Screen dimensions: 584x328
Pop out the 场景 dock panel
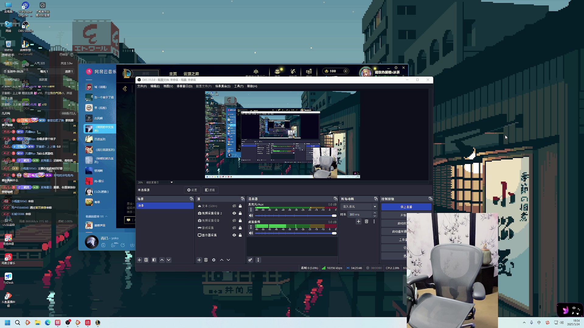point(192,199)
